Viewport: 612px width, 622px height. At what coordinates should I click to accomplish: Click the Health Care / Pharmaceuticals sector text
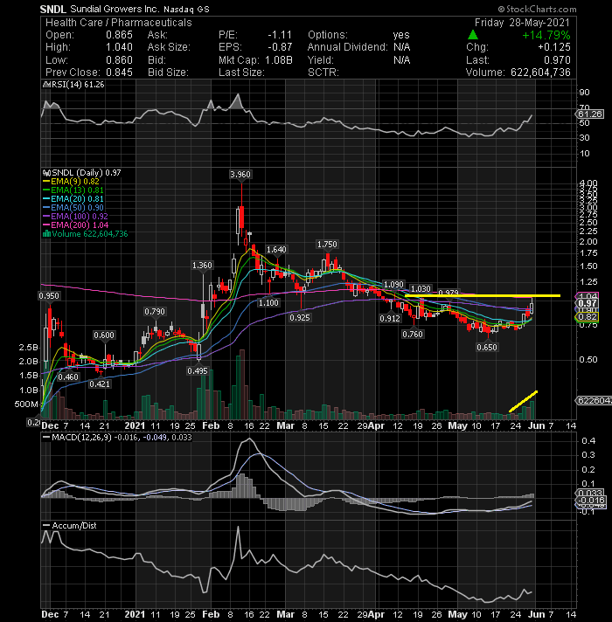[x=119, y=23]
